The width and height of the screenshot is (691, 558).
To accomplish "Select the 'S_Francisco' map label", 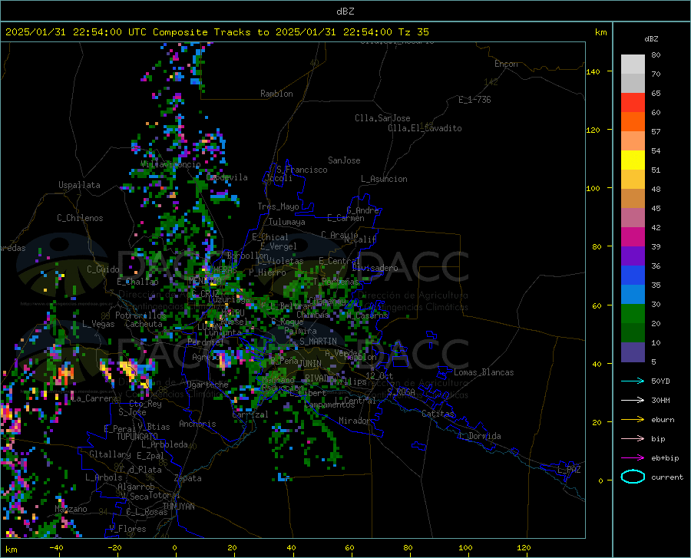I will [x=302, y=170].
